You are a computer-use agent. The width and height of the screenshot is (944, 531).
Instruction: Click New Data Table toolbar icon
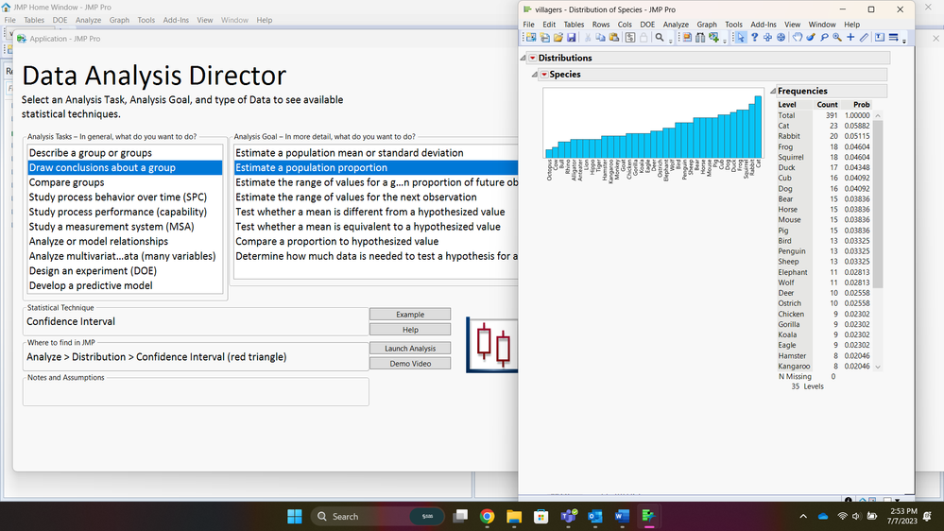(531, 38)
